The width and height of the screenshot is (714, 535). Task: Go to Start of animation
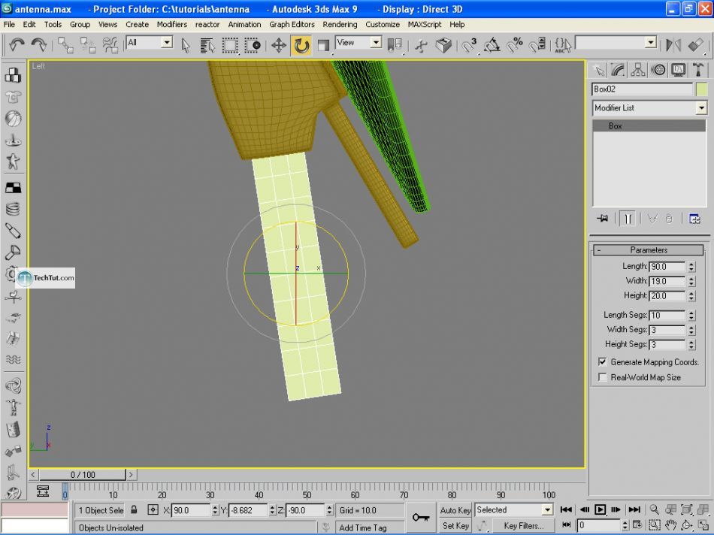click(x=566, y=509)
